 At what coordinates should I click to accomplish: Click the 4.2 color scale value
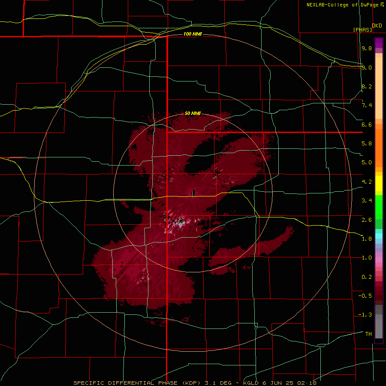(367, 182)
